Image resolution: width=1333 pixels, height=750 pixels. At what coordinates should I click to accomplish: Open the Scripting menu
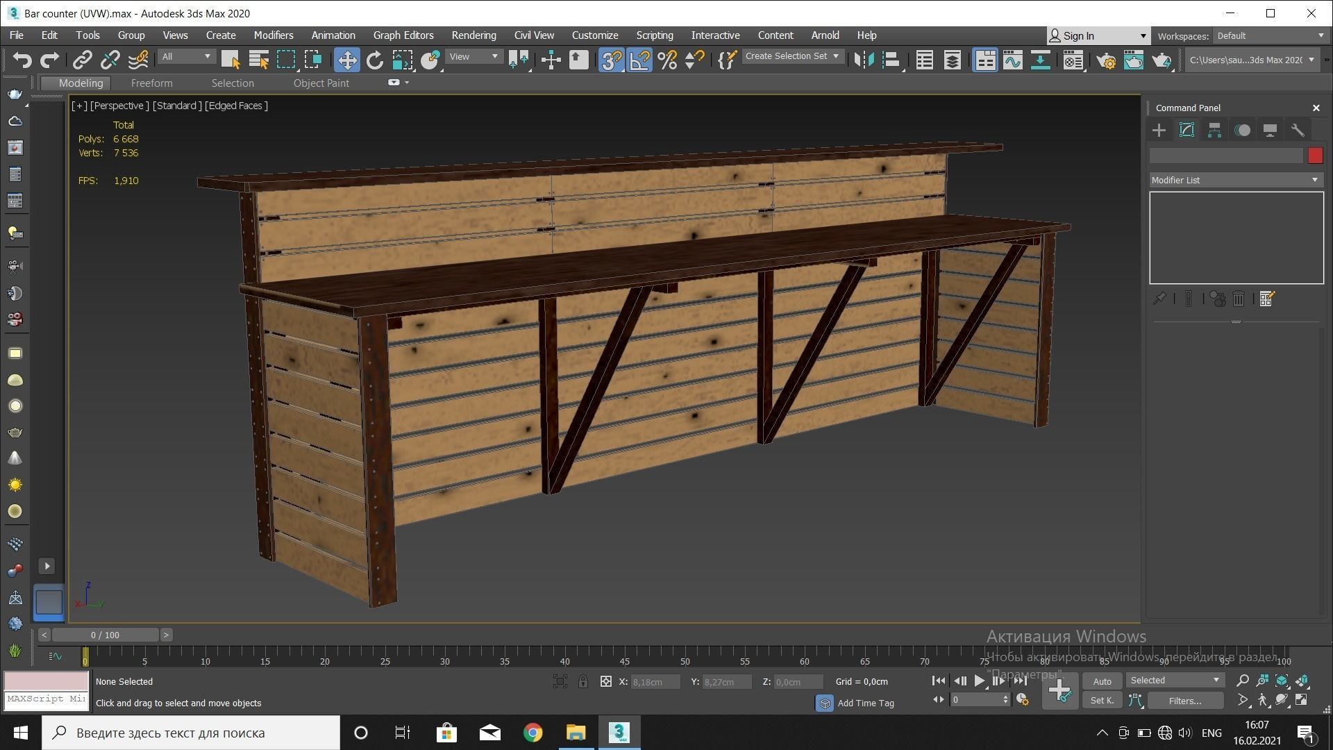[655, 35]
